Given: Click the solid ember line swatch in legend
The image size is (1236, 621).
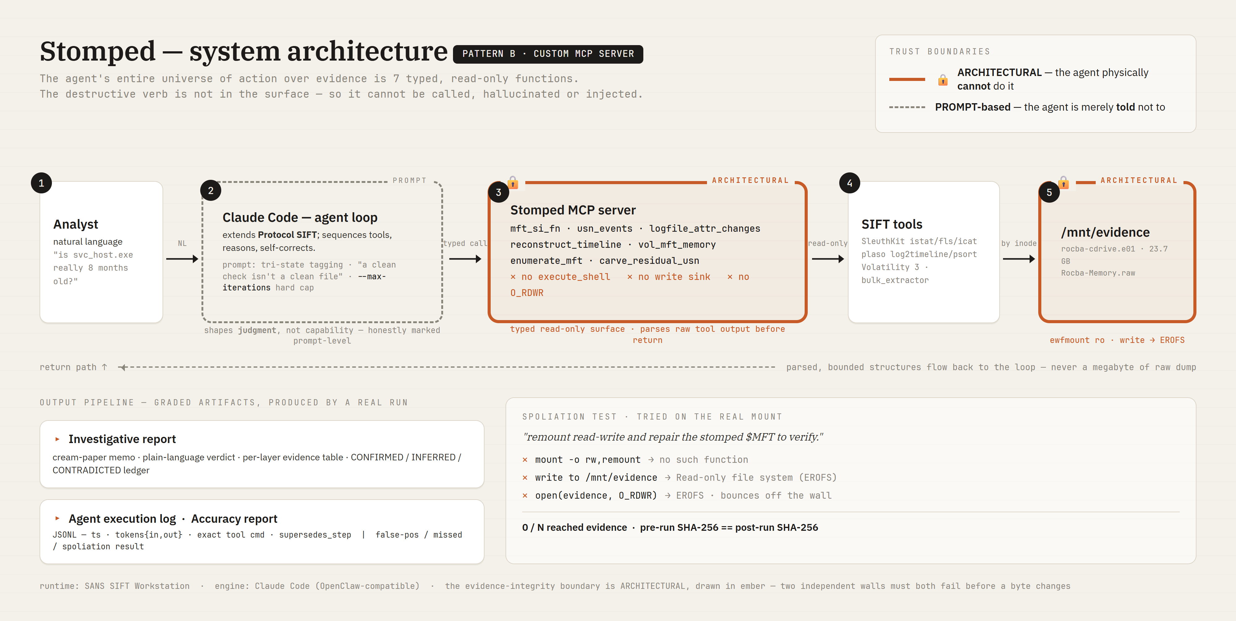Looking at the screenshot, I should [907, 79].
